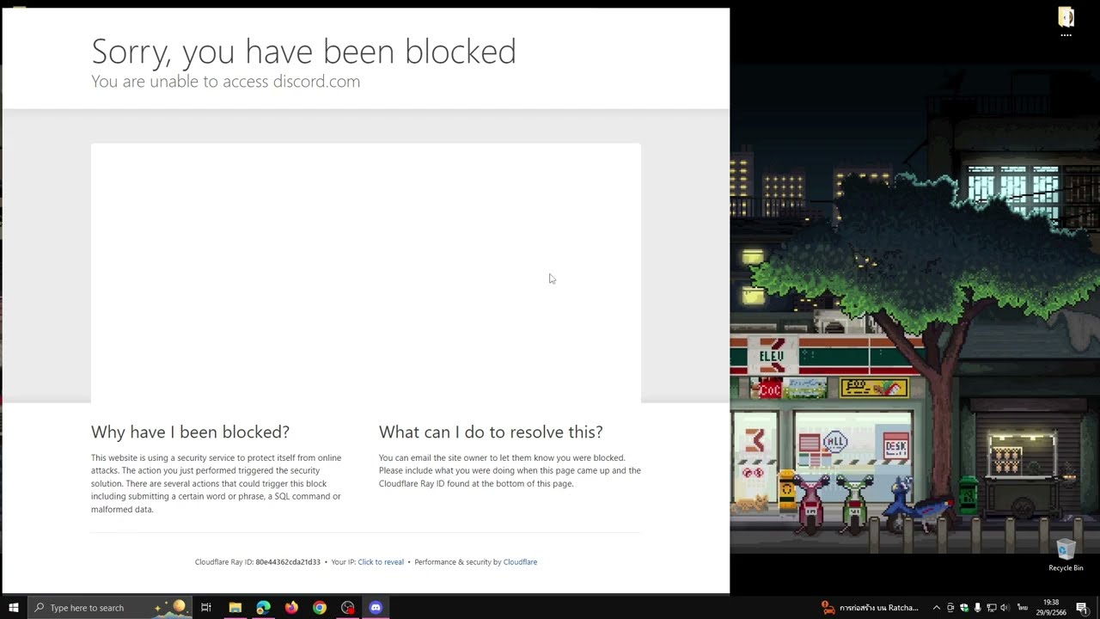The width and height of the screenshot is (1100, 619).
Task: Launch Google Chrome from the taskbar
Action: click(320, 608)
